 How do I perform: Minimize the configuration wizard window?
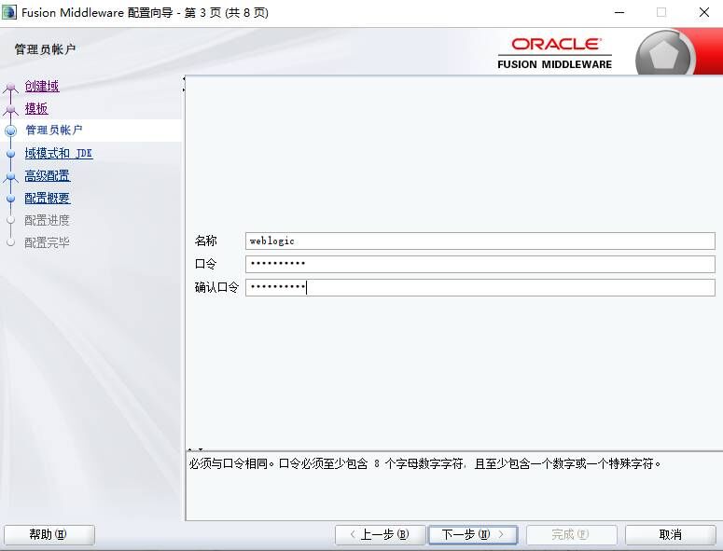click(x=619, y=12)
